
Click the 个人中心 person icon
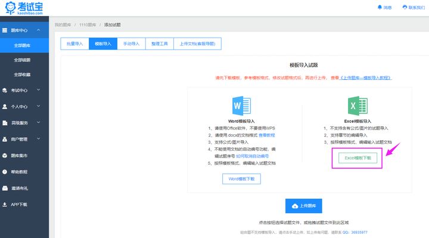pyautogui.click(x=5, y=107)
